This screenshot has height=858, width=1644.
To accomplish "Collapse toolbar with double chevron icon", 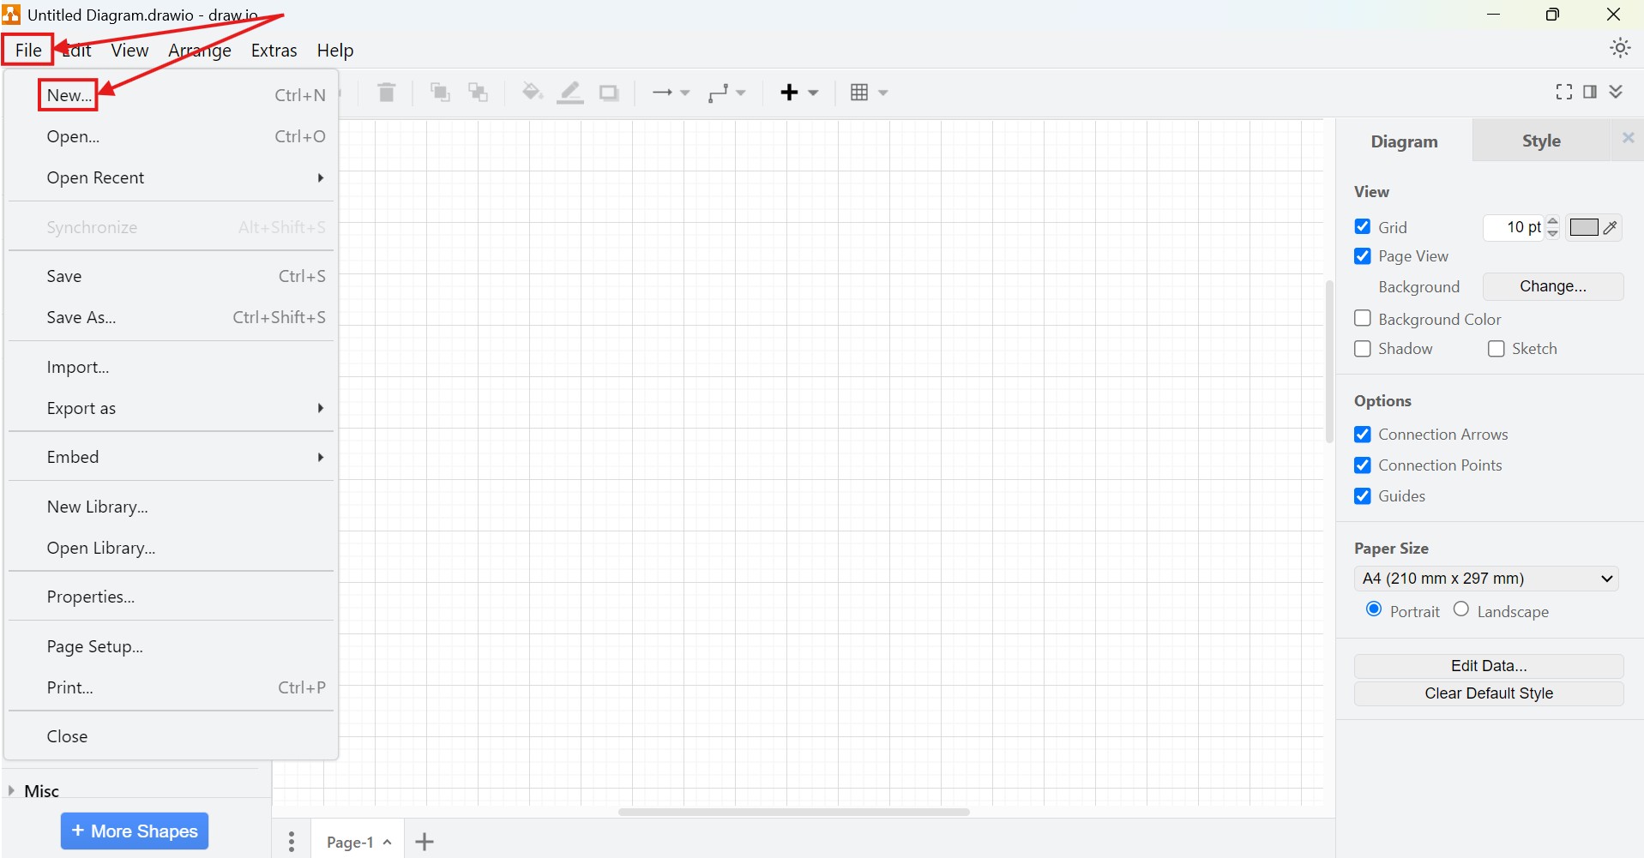I will pyautogui.click(x=1616, y=92).
